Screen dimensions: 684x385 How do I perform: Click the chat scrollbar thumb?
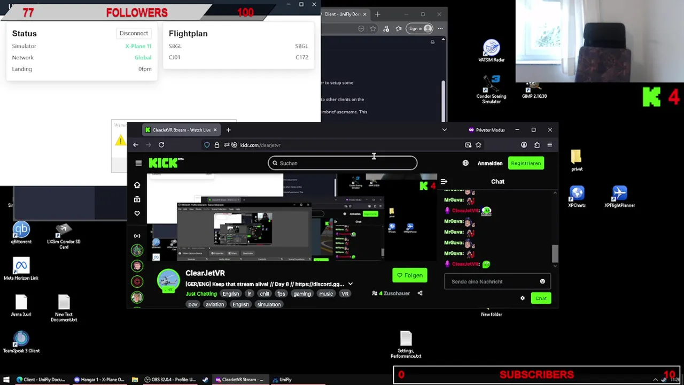pyautogui.click(x=555, y=253)
